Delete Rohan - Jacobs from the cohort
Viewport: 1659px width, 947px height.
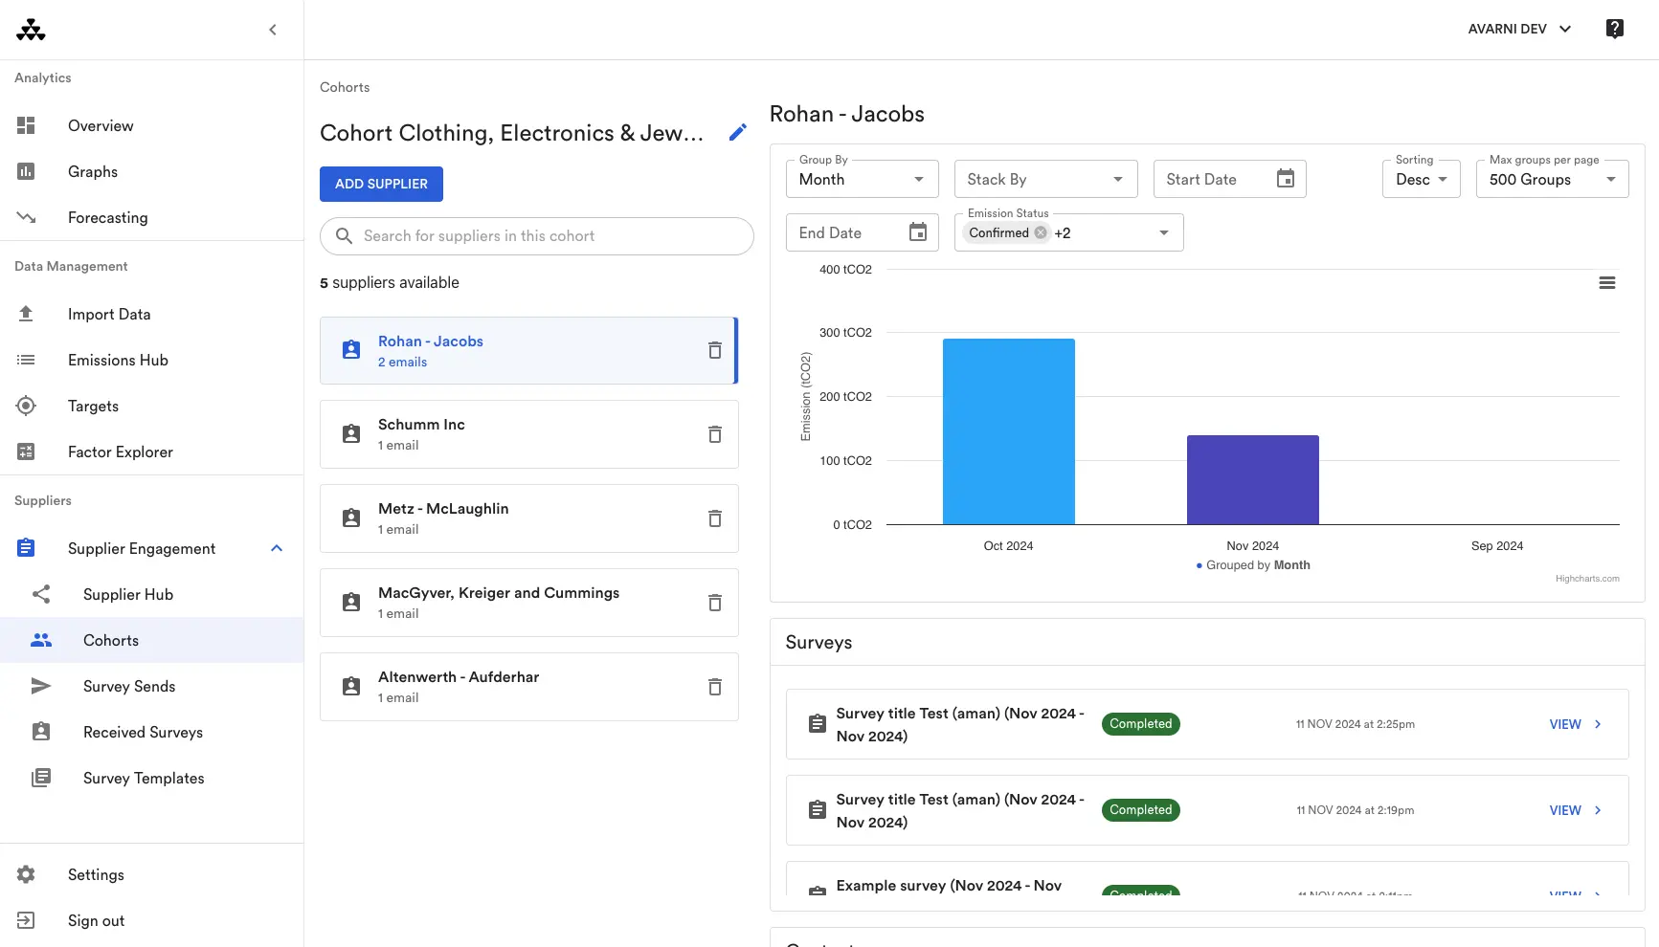tap(714, 350)
